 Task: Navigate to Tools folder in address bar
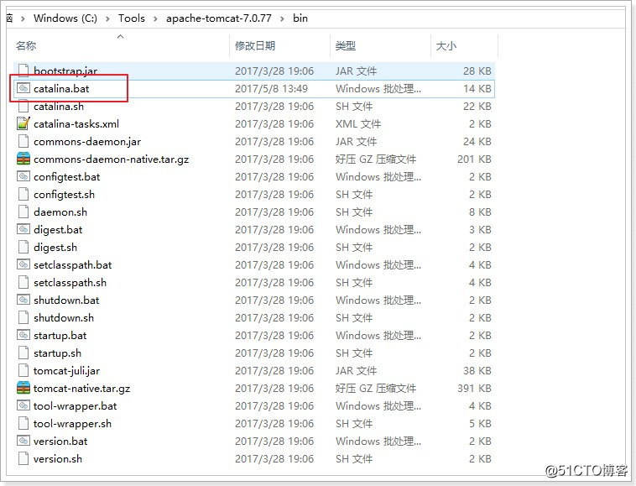click(132, 18)
